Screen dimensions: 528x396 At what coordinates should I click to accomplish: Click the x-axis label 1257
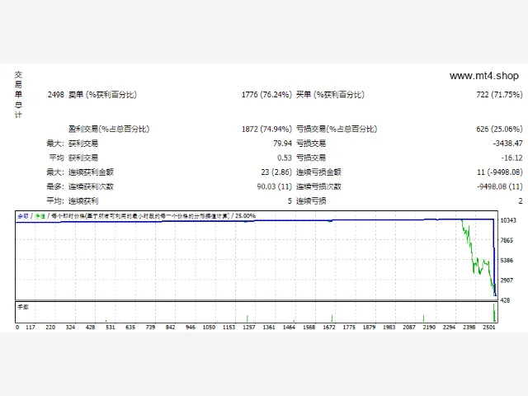pyautogui.click(x=249, y=328)
